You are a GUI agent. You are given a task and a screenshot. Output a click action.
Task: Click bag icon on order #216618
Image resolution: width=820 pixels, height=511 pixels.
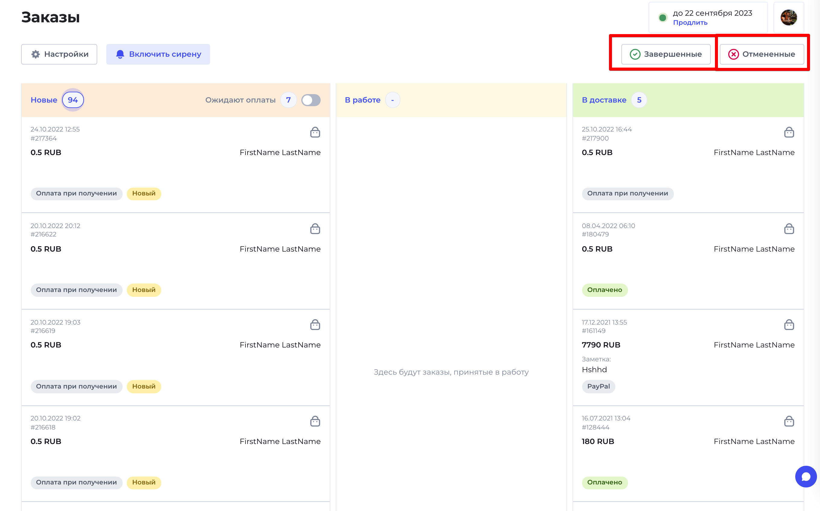(x=315, y=421)
